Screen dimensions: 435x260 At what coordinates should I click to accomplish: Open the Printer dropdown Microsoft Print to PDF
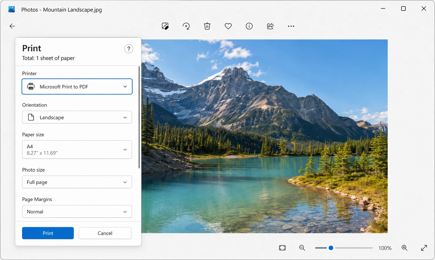77,87
